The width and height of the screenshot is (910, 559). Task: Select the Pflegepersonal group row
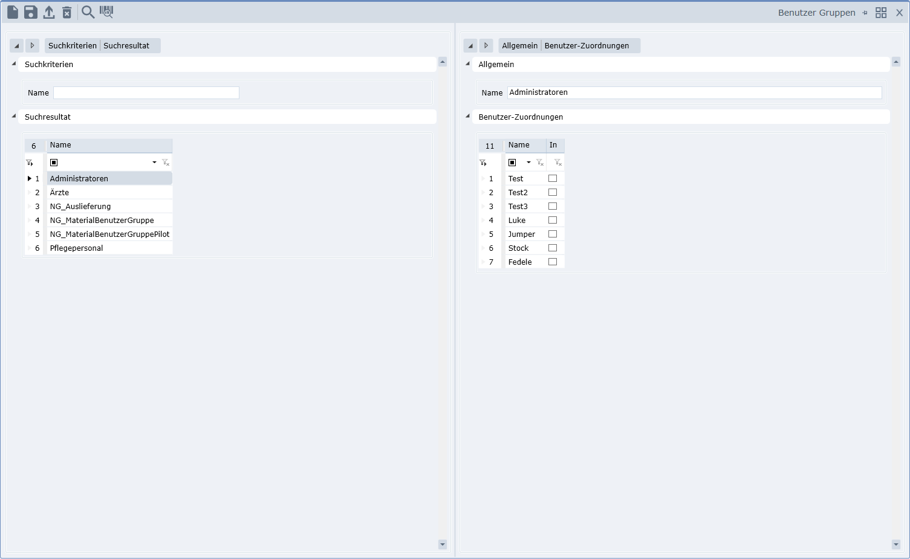pyautogui.click(x=109, y=248)
